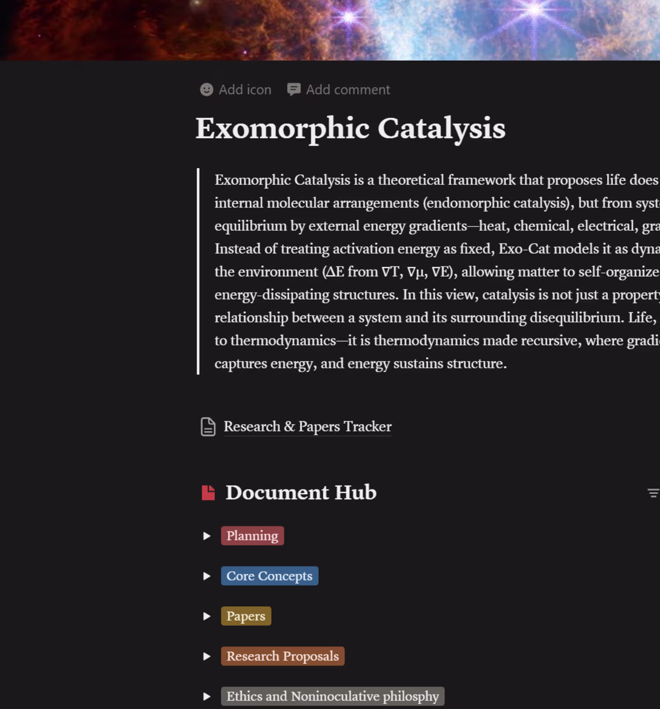Open the Research & Papers Tracker page link
The image size is (660, 709).
coord(308,426)
